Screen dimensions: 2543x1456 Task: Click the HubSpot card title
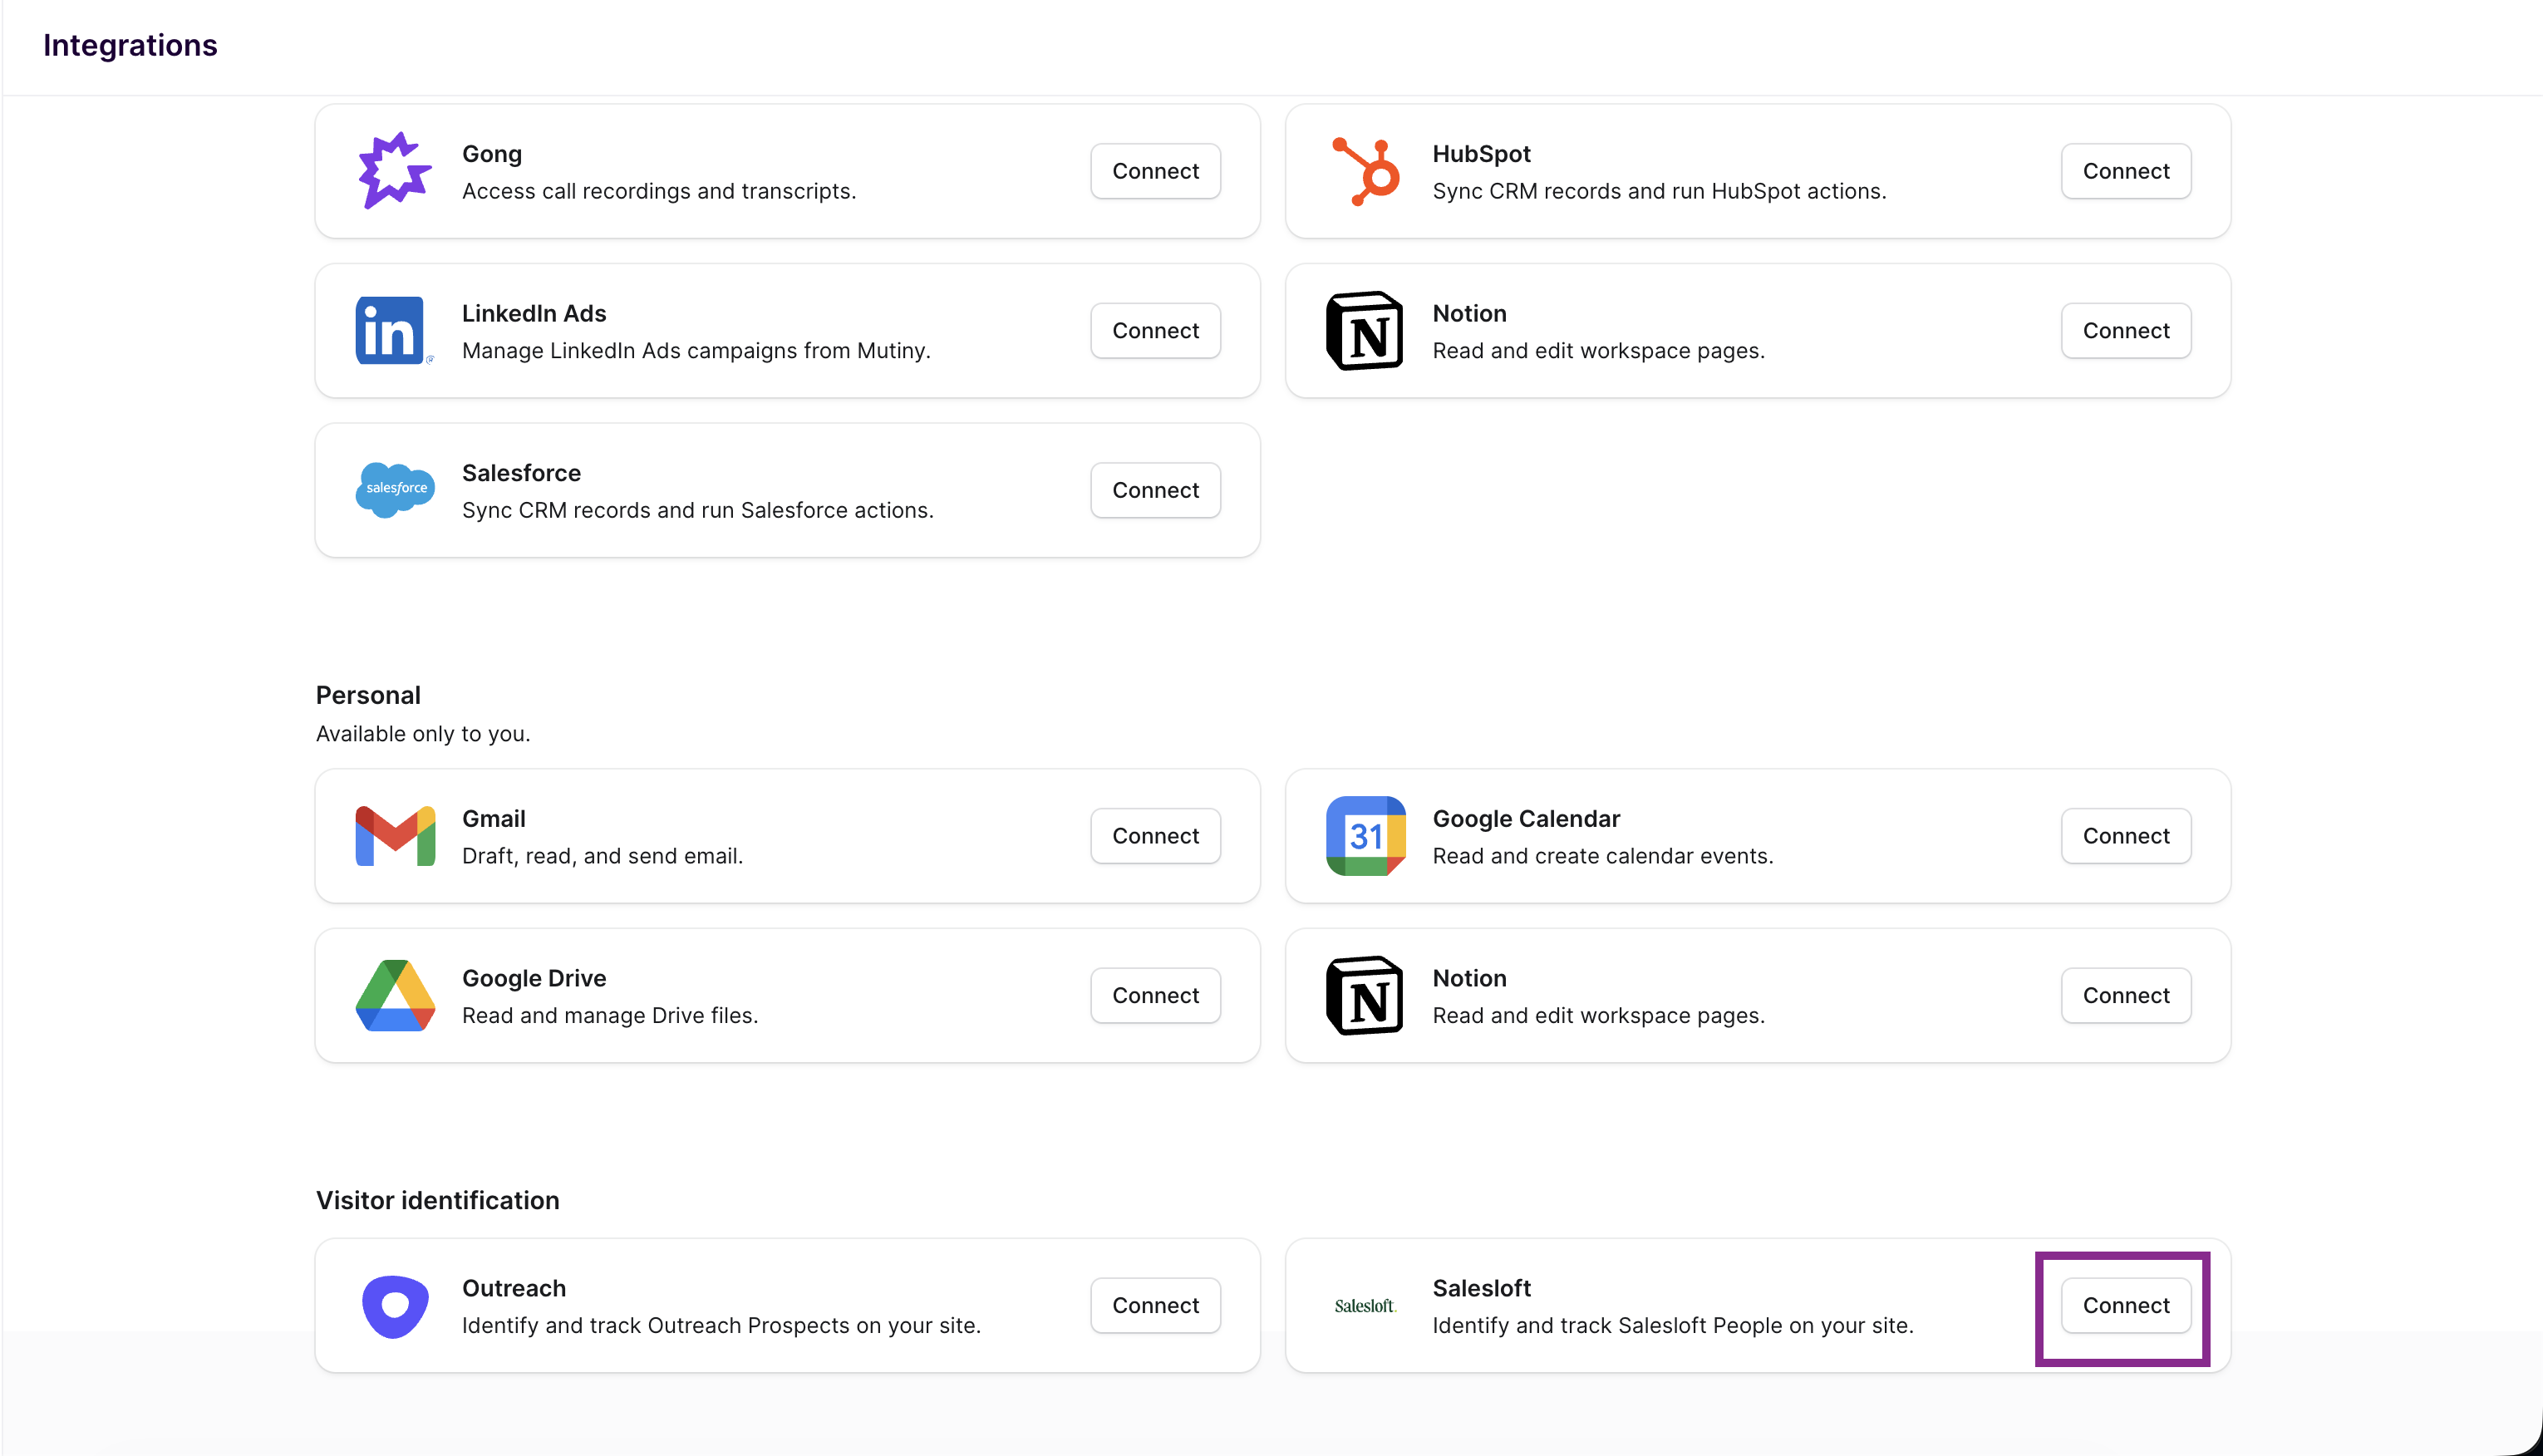pyautogui.click(x=1481, y=154)
